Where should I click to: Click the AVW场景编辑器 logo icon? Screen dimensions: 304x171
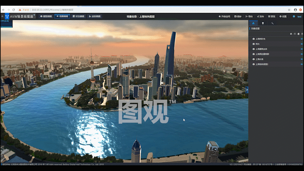[7, 16]
